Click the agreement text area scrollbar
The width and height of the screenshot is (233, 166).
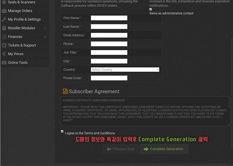229,102
